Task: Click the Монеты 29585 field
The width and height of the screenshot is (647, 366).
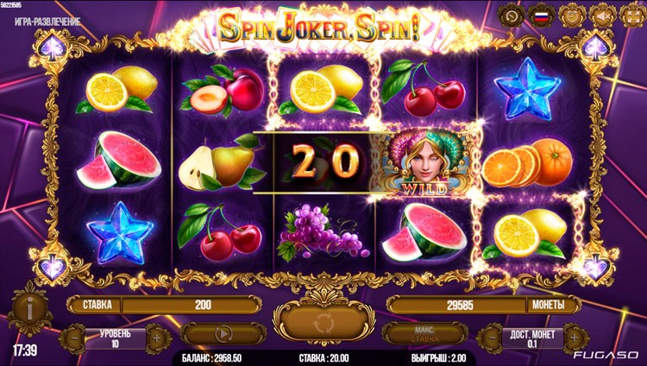Action: coord(484,305)
